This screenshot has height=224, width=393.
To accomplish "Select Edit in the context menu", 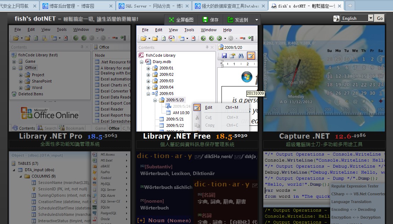I will pyautogui.click(x=209, y=107).
